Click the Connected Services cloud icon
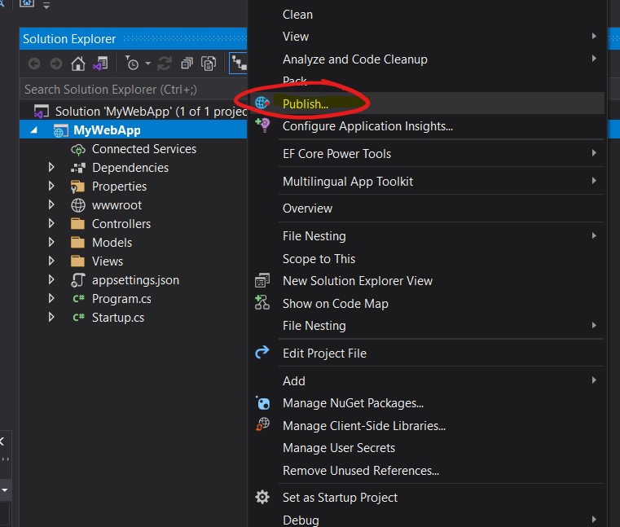 pyautogui.click(x=78, y=149)
